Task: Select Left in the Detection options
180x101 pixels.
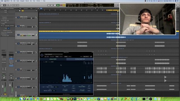Action: (44, 87)
